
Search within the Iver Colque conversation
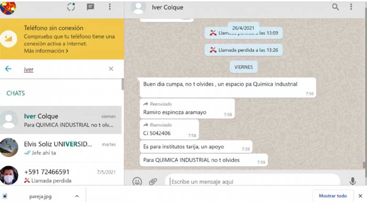[x=335, y=7]
